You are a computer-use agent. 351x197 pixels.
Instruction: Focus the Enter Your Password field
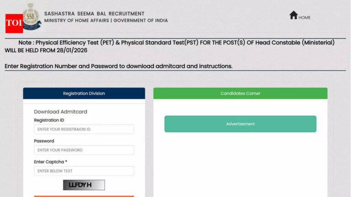pyautogui.click(x=84, y=150)
